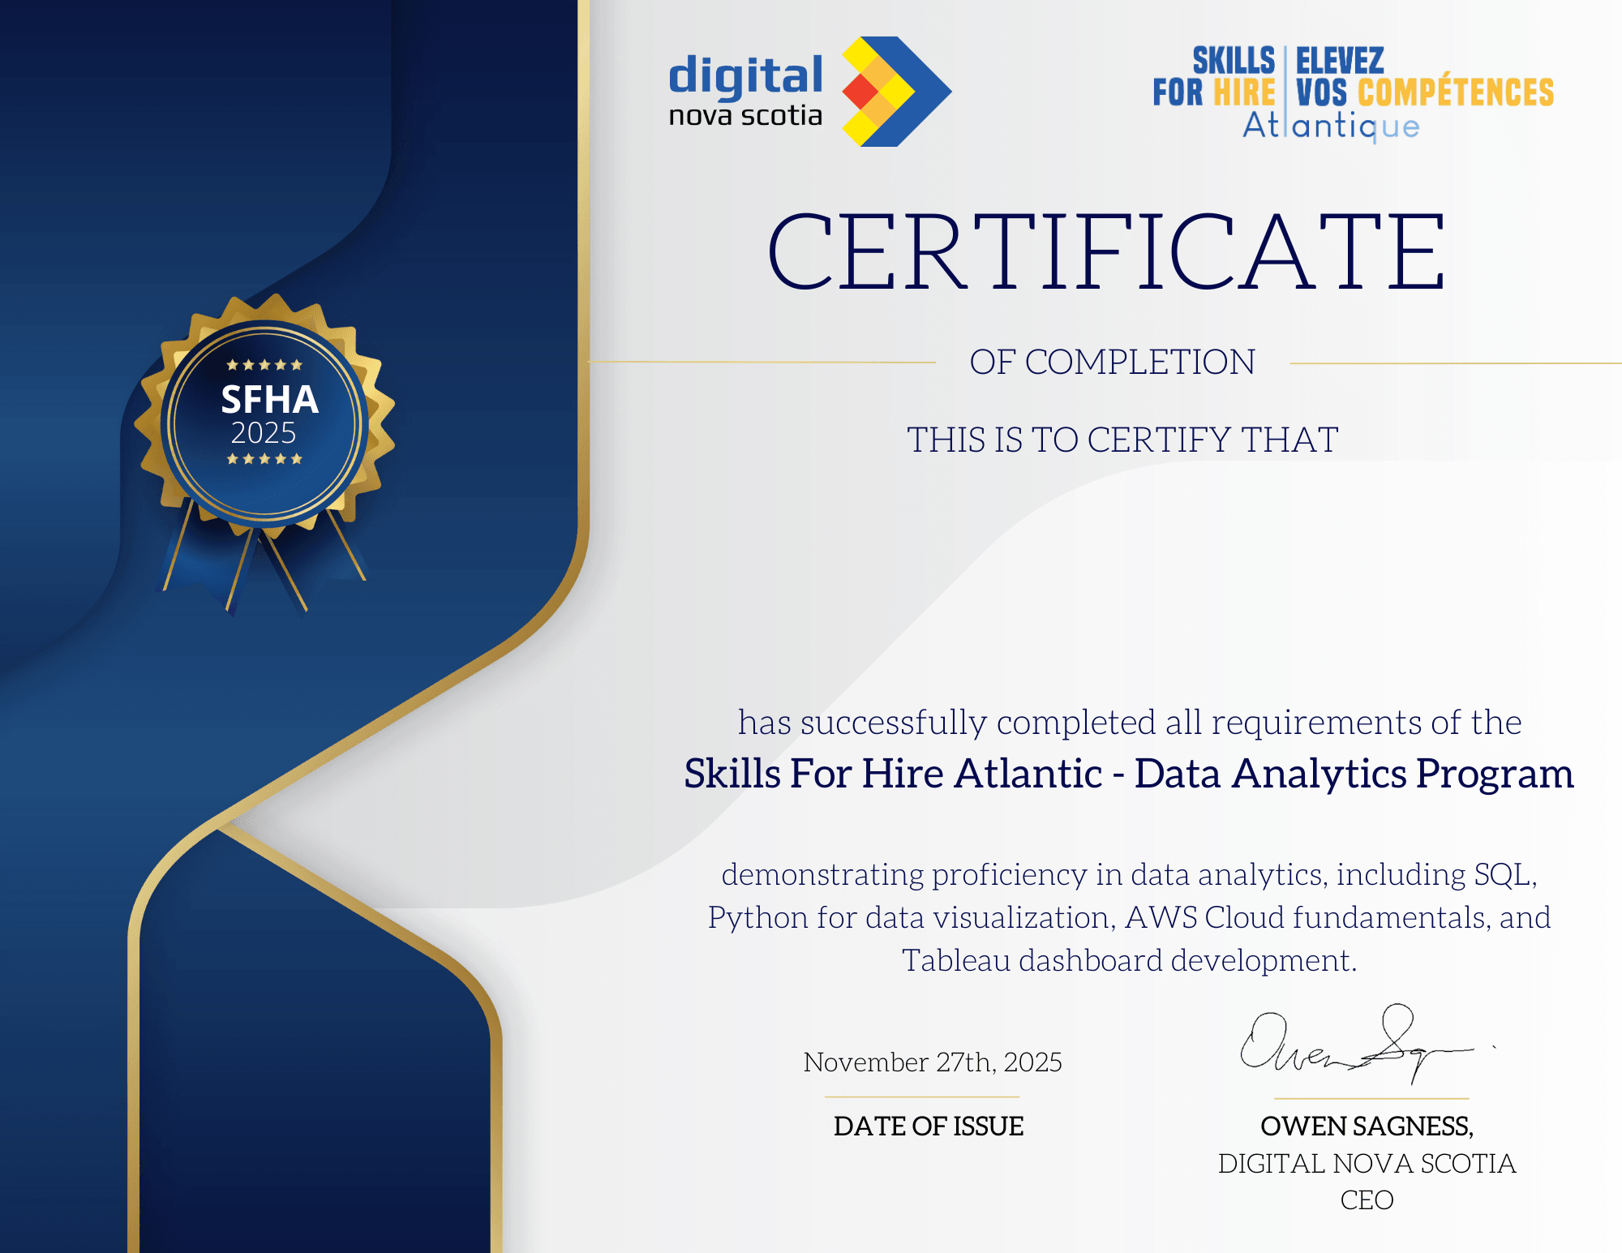Click 'THIS IS TO CERTIFY THAT' line
The height and width of the screenshot is (1253, 1622).
1122,440
